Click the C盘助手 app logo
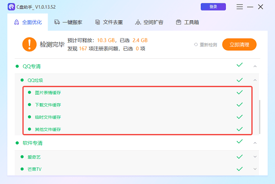The height and width of the screenshot is (184, 275). point(10,7)
